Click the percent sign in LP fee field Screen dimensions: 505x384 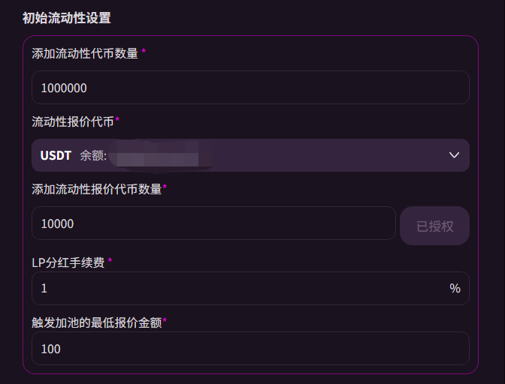click(x=455, y=288)
